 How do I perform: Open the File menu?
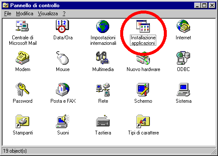tap(8, 14)
